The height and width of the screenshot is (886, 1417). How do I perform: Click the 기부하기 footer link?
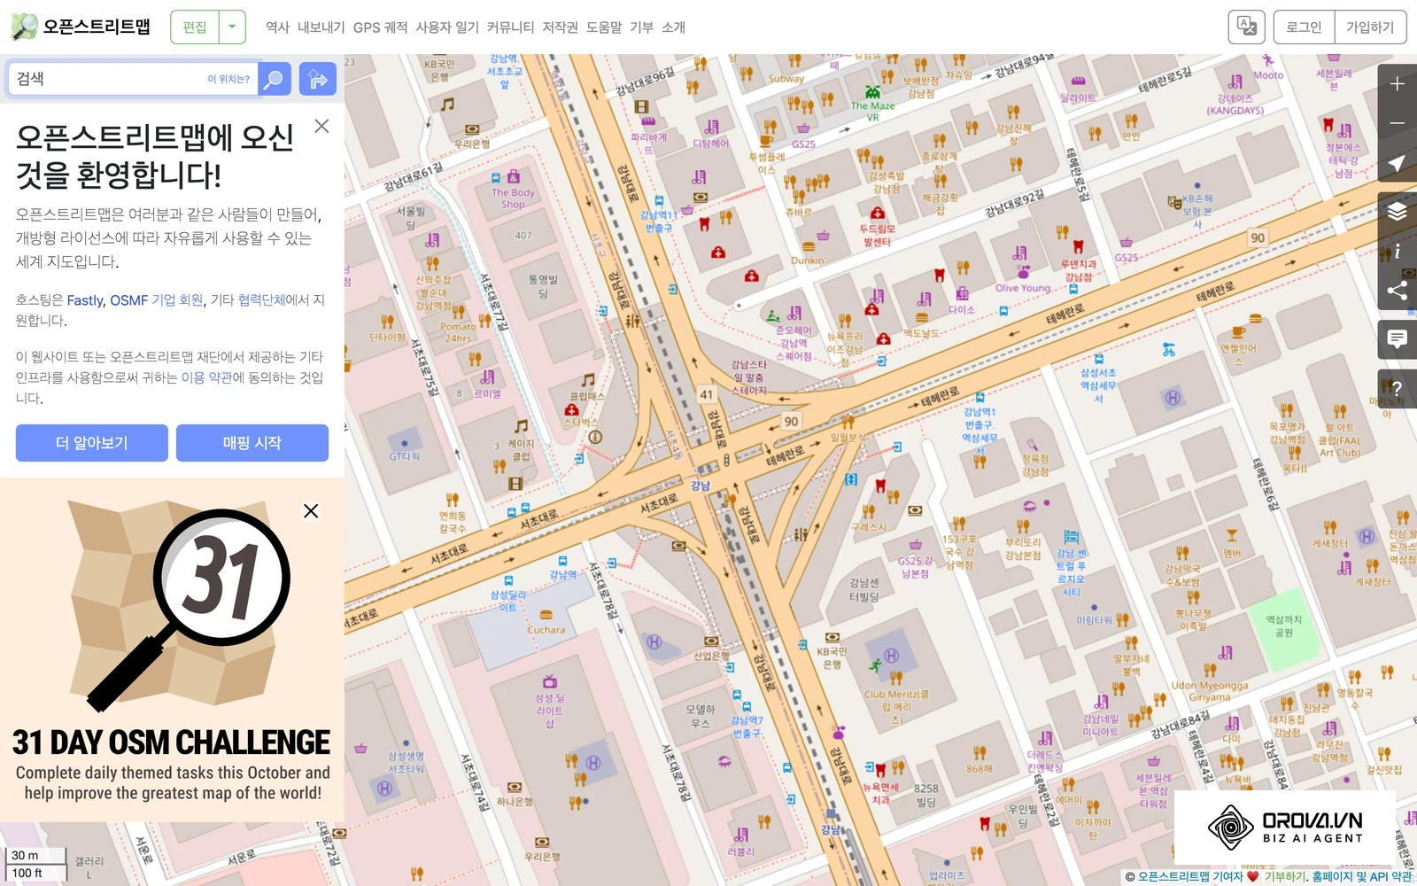click(x=1284, y=876)
